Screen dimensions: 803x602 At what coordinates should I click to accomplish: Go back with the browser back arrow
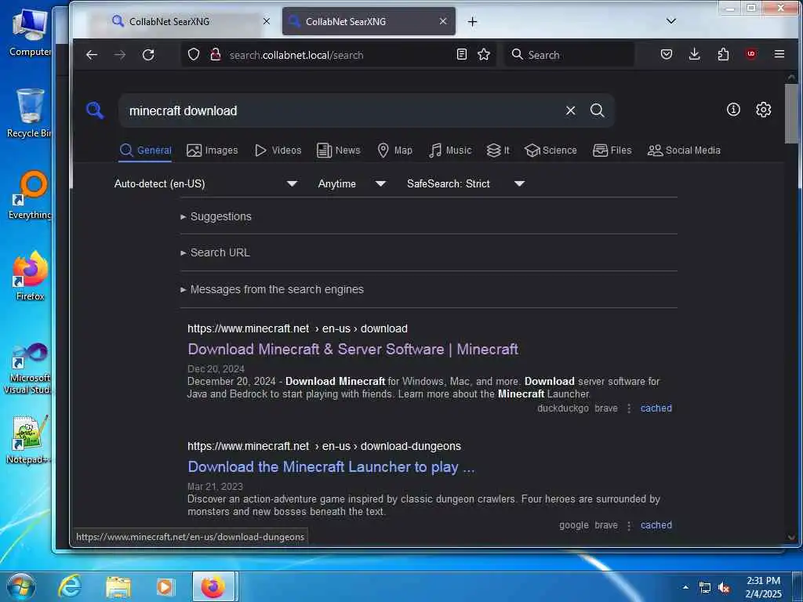point(92,55)
